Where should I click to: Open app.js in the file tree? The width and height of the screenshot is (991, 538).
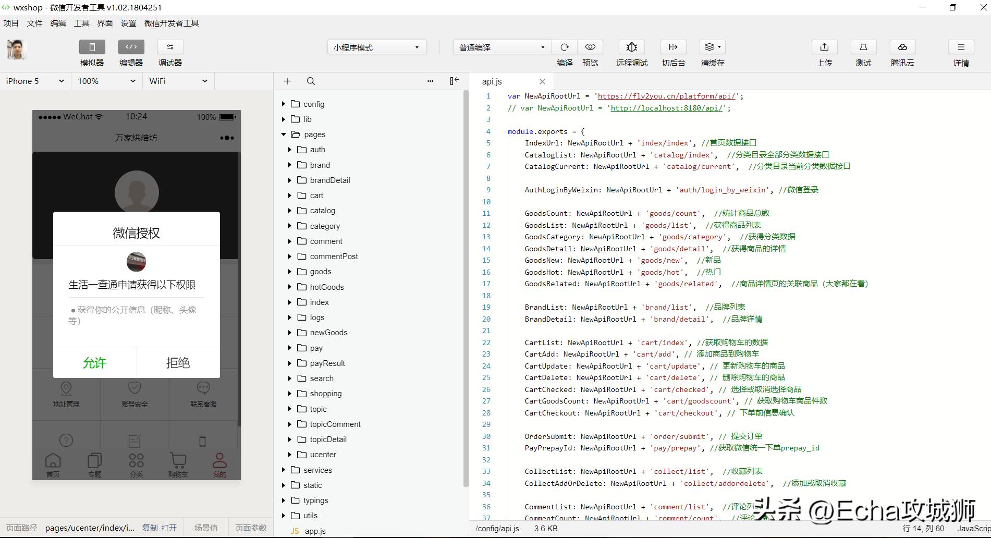click(x=315, y=531)
